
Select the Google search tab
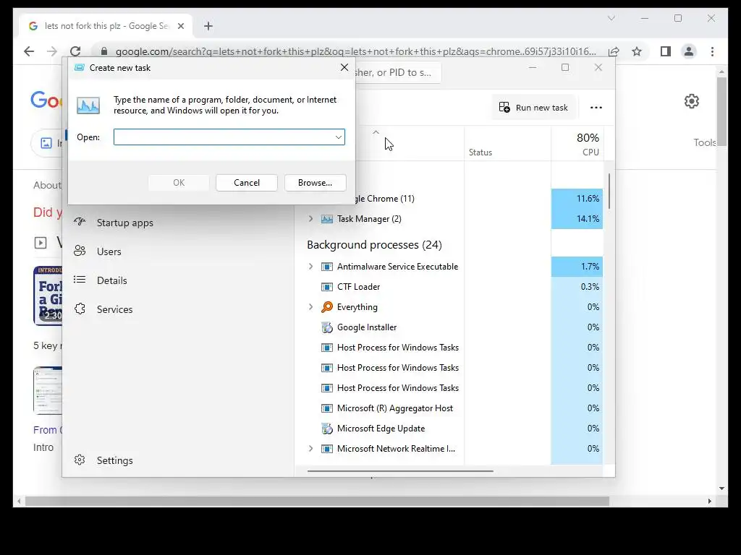[106, 26]
